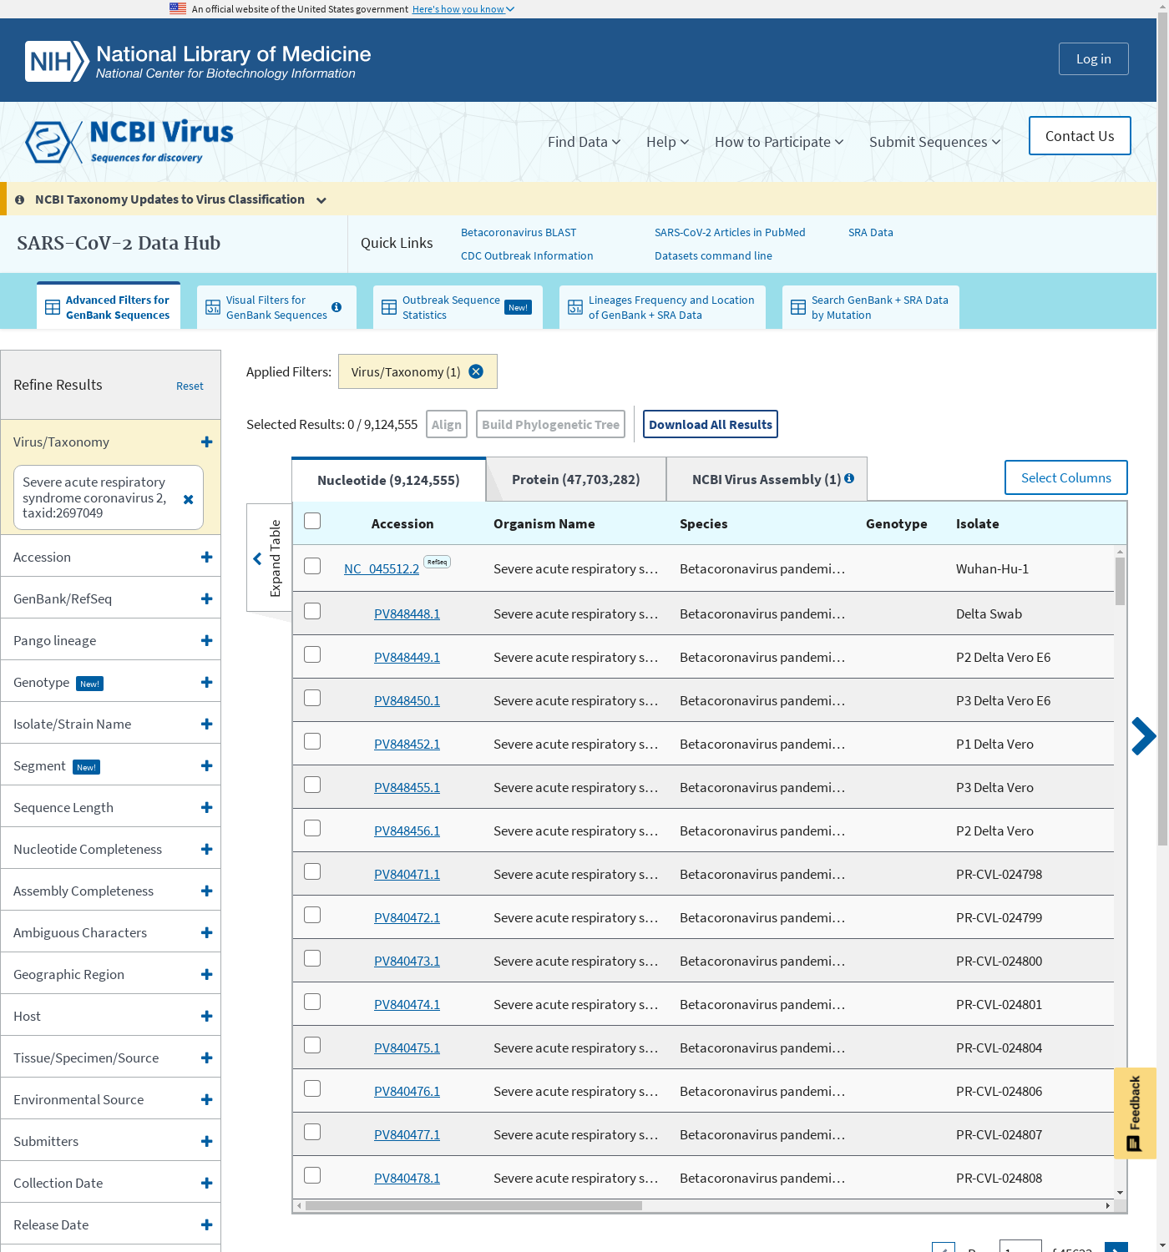Click icon on Lineages Frequency and Location tab
The image size is (1169, 1252).
point(575,307)
